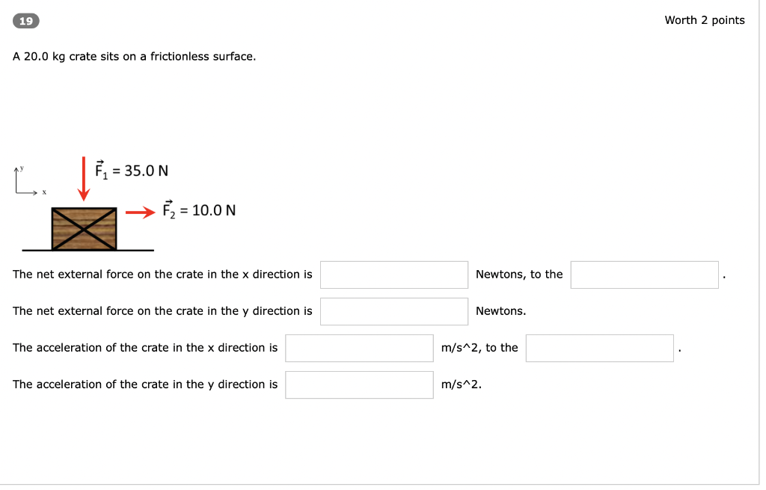Click the x-y coordinate axes icon

click(x=30, y=181)
